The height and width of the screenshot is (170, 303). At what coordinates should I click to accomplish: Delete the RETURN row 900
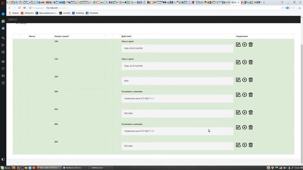point(250,145)
